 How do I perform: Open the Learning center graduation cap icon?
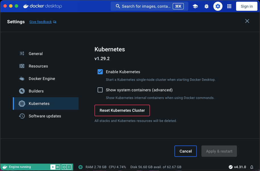coord(195,6)
